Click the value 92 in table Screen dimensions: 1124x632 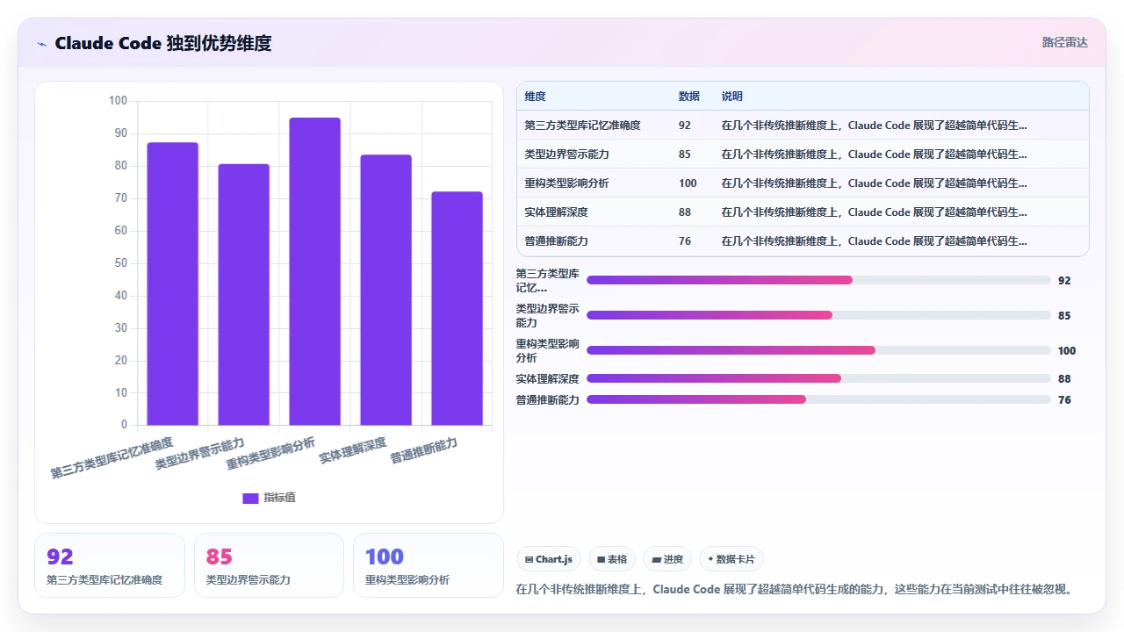(684, 126)
